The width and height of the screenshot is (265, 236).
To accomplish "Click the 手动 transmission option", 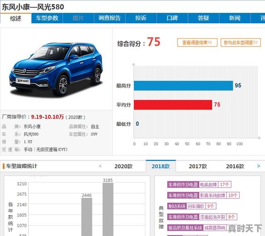I will click(28, 149).
